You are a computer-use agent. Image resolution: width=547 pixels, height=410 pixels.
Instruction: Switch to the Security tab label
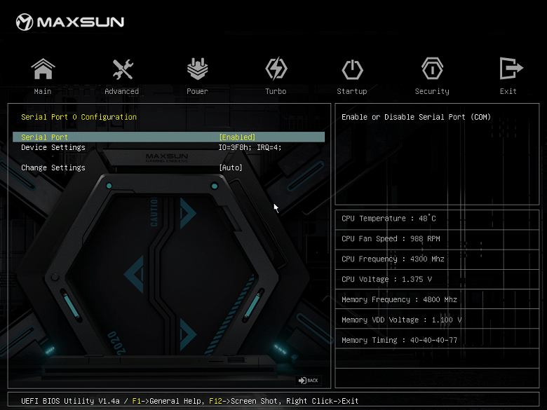point(432,91)
